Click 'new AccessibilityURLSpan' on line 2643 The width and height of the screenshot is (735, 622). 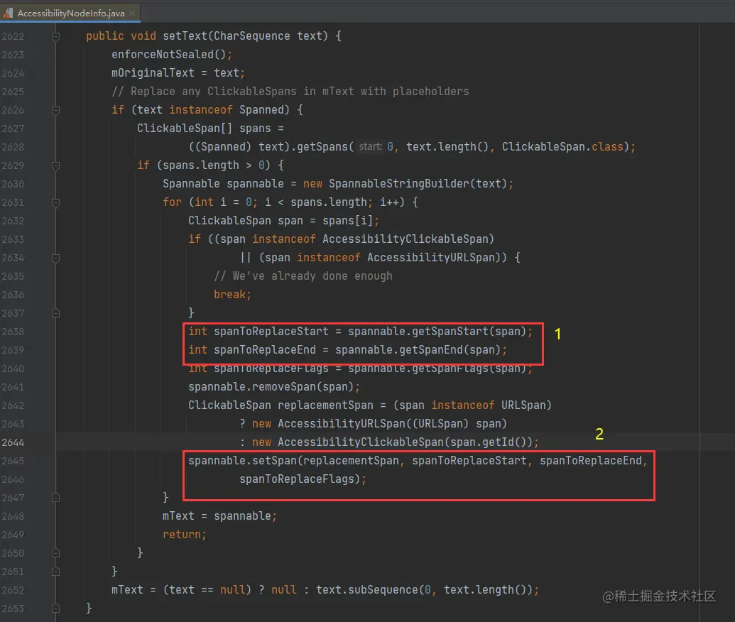coord(329,424)
